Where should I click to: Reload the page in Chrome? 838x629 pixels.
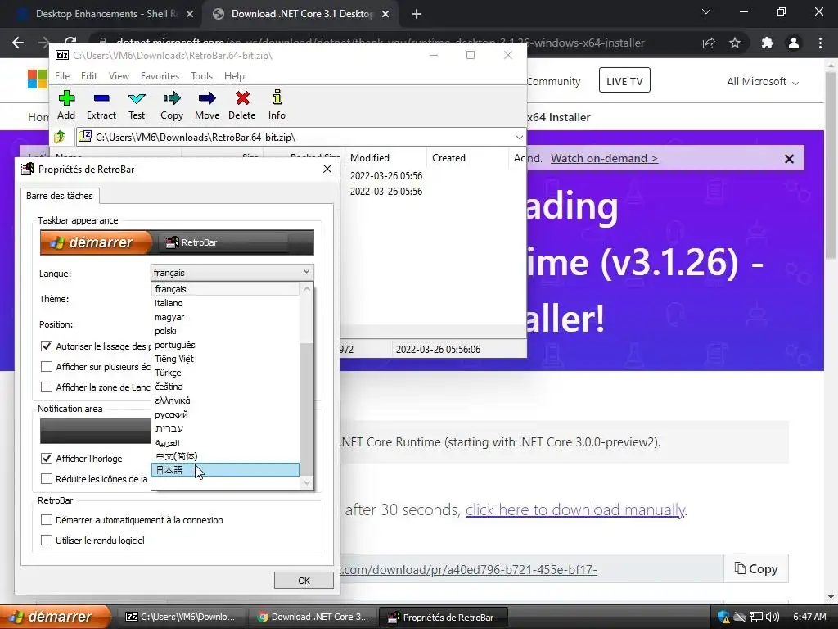70,42
